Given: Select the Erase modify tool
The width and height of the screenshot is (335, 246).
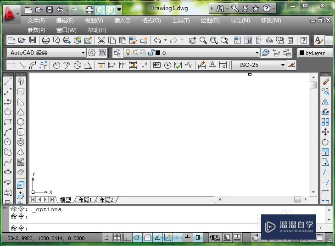Looking at the screenshot, I should tap(325, 82).
